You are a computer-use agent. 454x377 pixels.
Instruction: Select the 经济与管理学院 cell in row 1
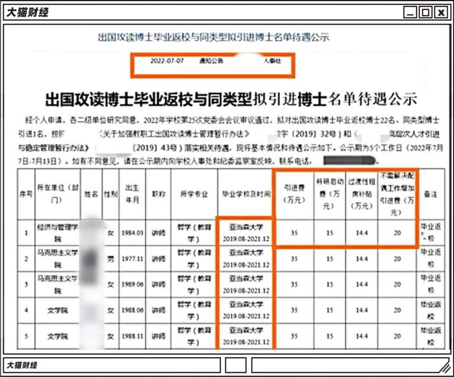[58, 233]
